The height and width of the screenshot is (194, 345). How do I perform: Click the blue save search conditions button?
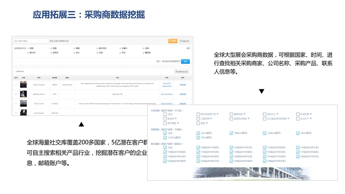[x=185, y=61]
